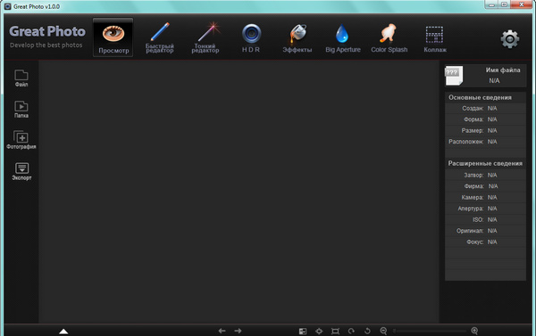
Task: Go to next photo with right arrow
Action: click(x=238, y=331)
